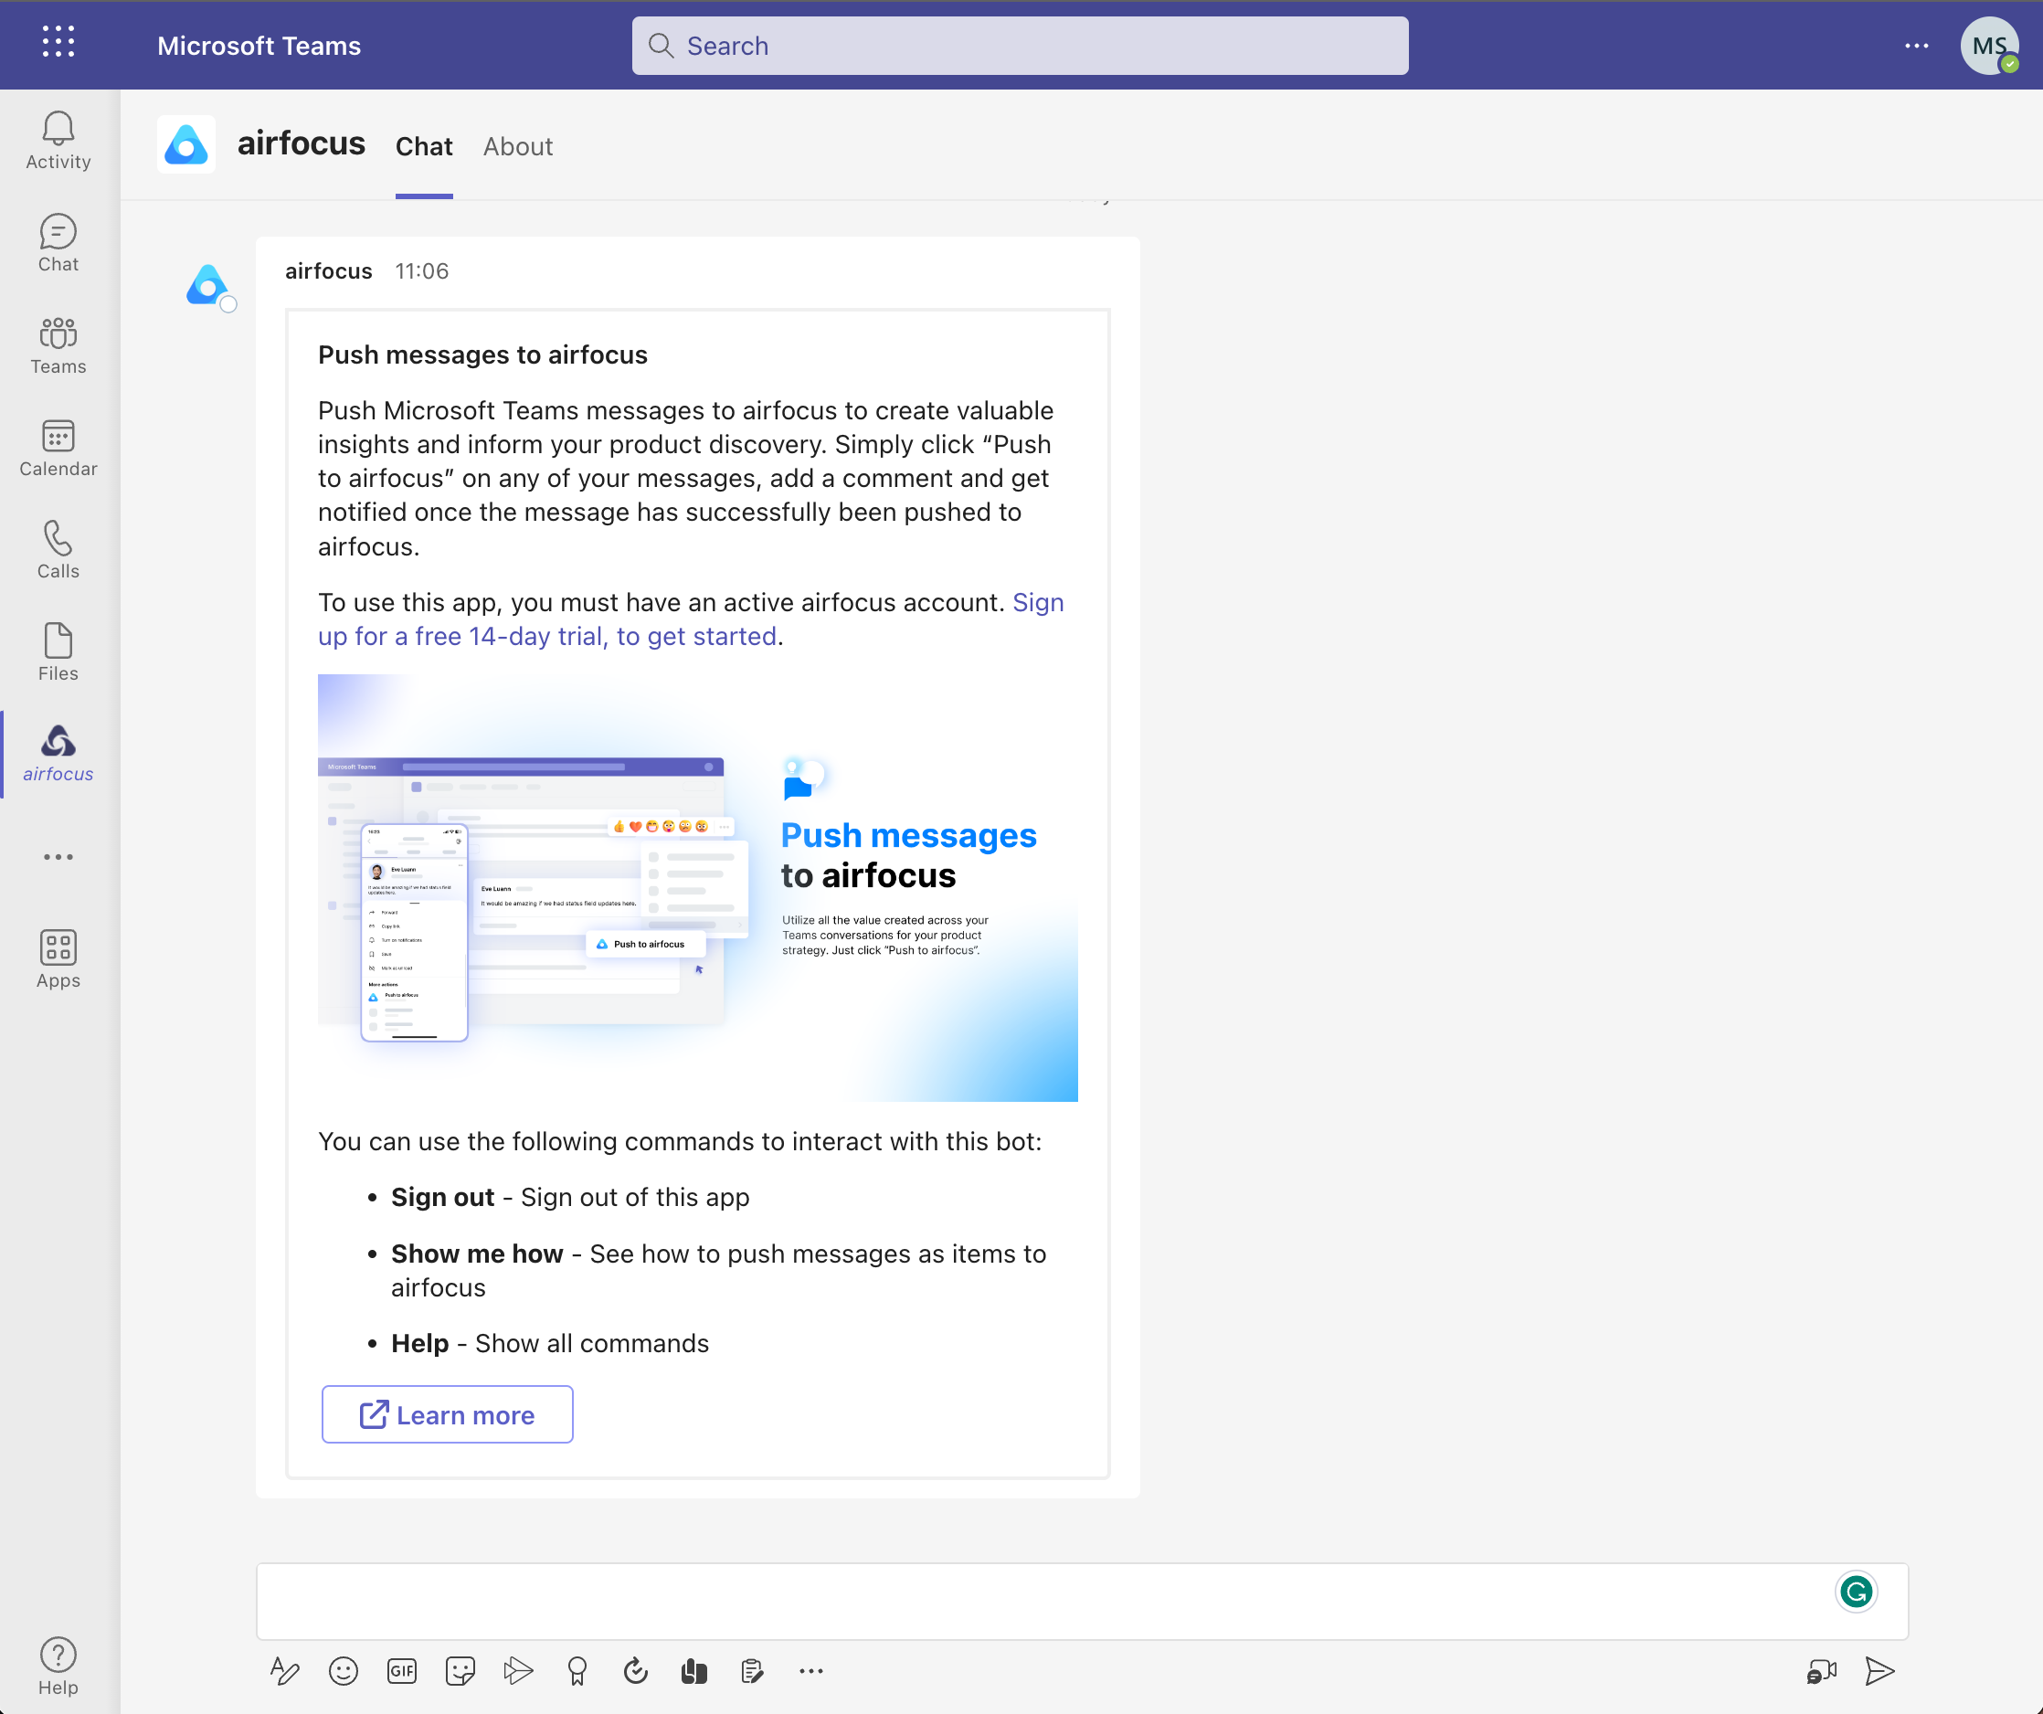Show more apps with the sidebar ellipsis
Image resolution: width=2043 pixels, height=1714 pixels.
point(58,857)
